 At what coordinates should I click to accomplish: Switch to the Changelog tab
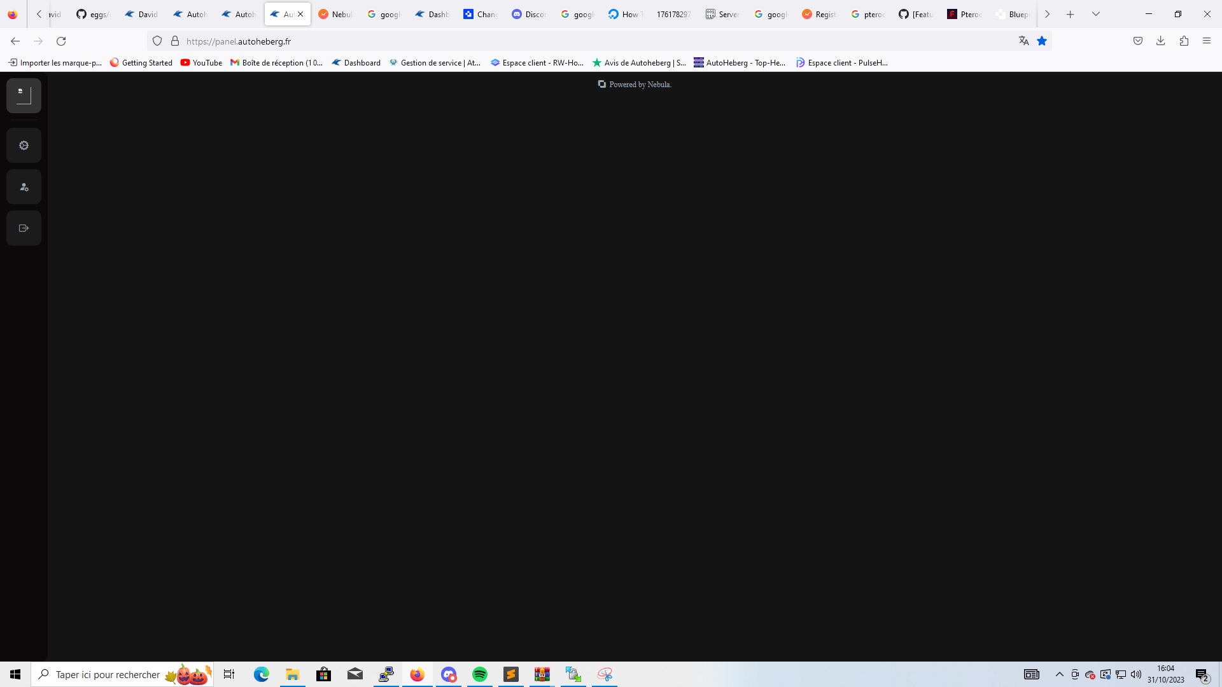pyautogui.click(x=481, y=14)
